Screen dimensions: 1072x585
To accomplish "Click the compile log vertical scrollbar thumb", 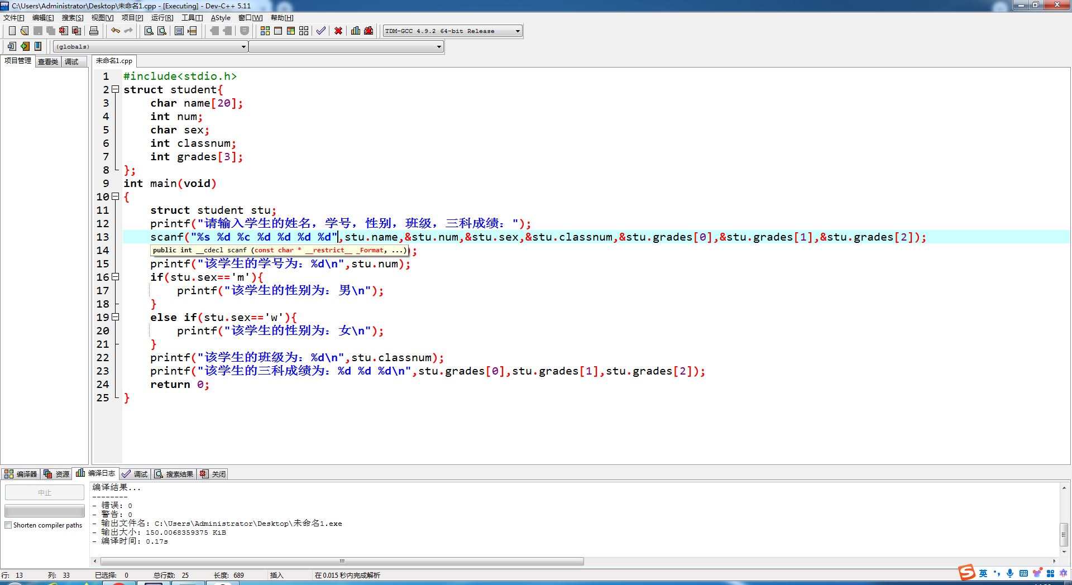I will pos(1064,534).
